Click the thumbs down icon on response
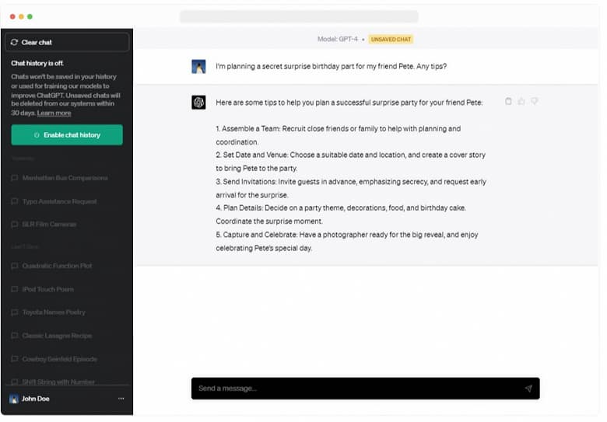 pyautogui.click(x=535, y=101)
